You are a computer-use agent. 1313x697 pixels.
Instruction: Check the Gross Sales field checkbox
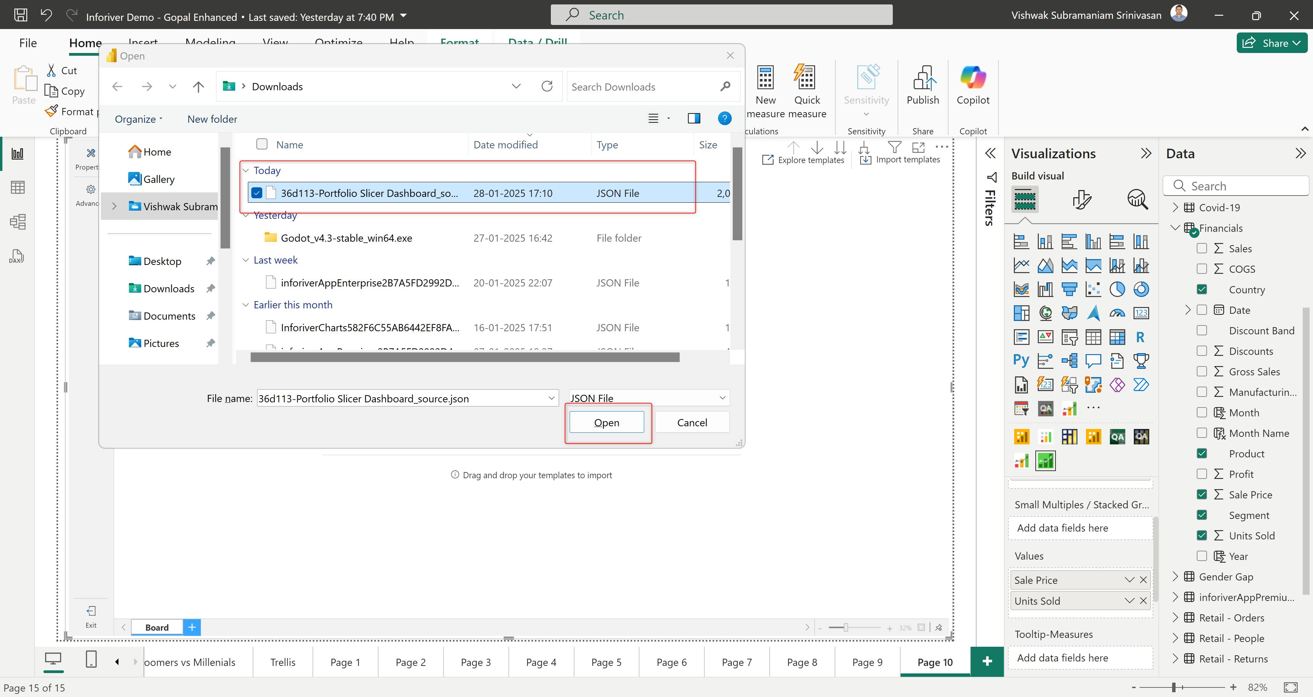coord(1202,372)
